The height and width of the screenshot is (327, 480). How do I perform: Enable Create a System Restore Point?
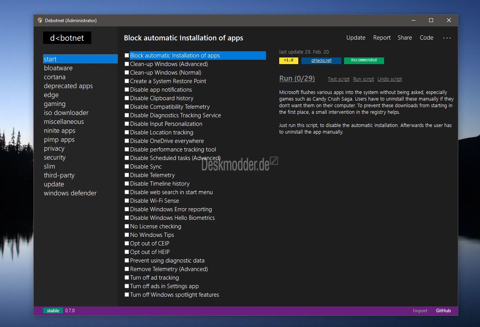tap(127, 81)
